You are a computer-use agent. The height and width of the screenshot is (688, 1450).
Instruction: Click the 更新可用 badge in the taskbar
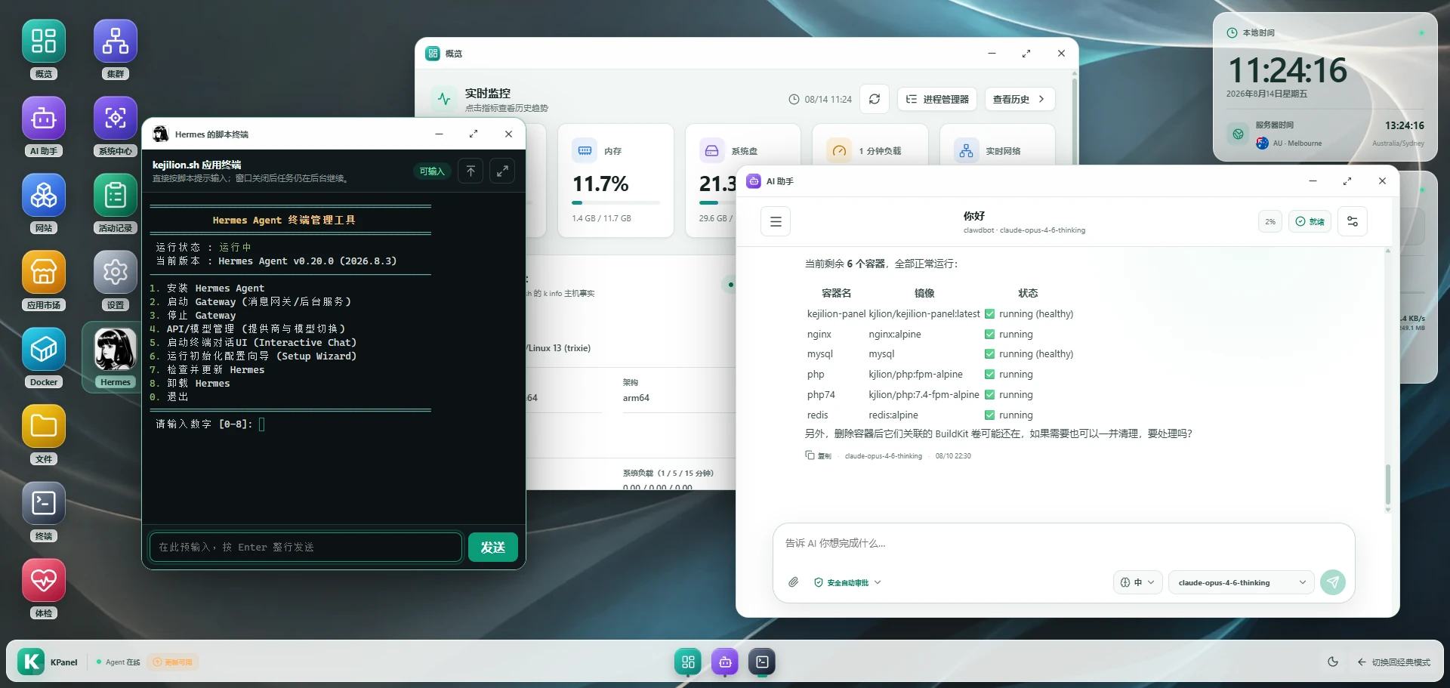pyautogui.click(x=173, y=662)
